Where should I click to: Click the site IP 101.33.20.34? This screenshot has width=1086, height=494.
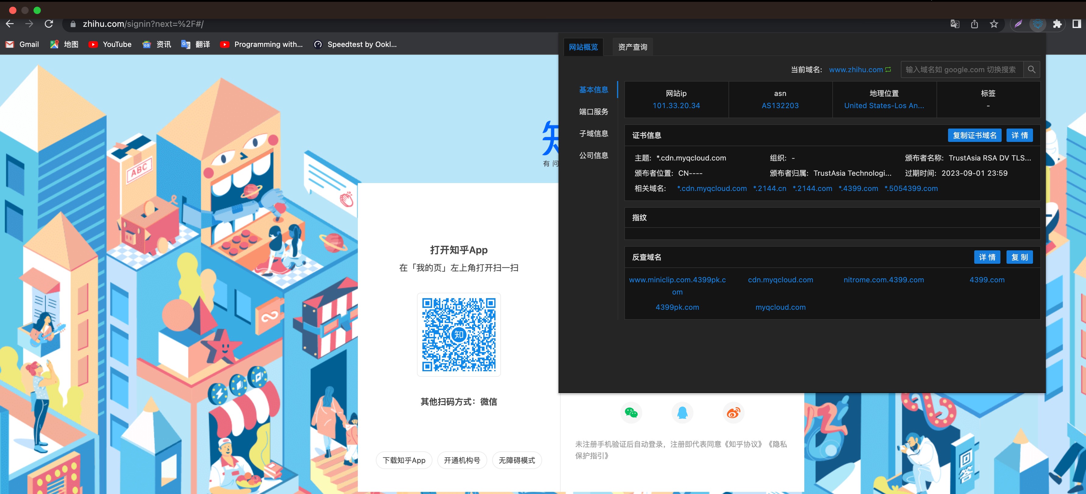[676, 106]
